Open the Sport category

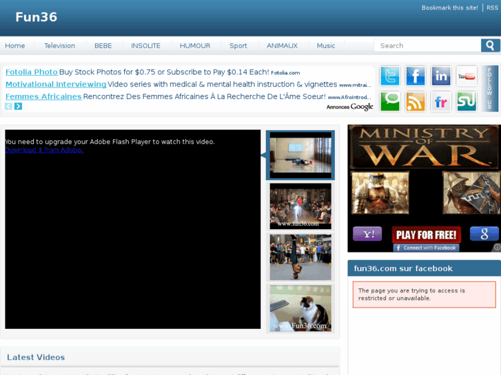(x=238, y=45)
